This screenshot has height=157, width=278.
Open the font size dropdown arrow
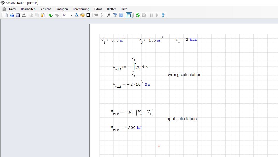[x=72, y=15]
